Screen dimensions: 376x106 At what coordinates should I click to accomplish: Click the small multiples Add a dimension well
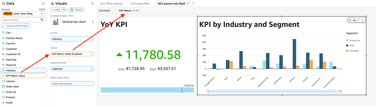(72, 84)
